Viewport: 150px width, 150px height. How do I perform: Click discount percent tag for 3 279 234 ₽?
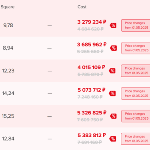click(x=113, y=25)
